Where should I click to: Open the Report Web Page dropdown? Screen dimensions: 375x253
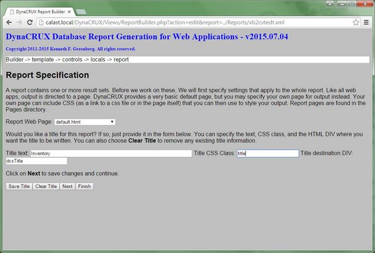[85, 122]
